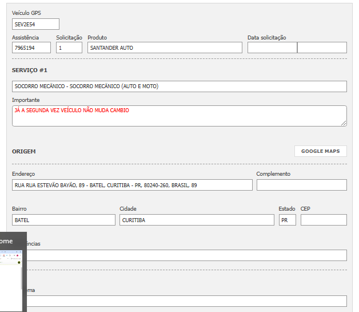Viewport: 359px width, 312px height.
Task: Click the Chrome preview title label
Action: (x=6, y=241)
